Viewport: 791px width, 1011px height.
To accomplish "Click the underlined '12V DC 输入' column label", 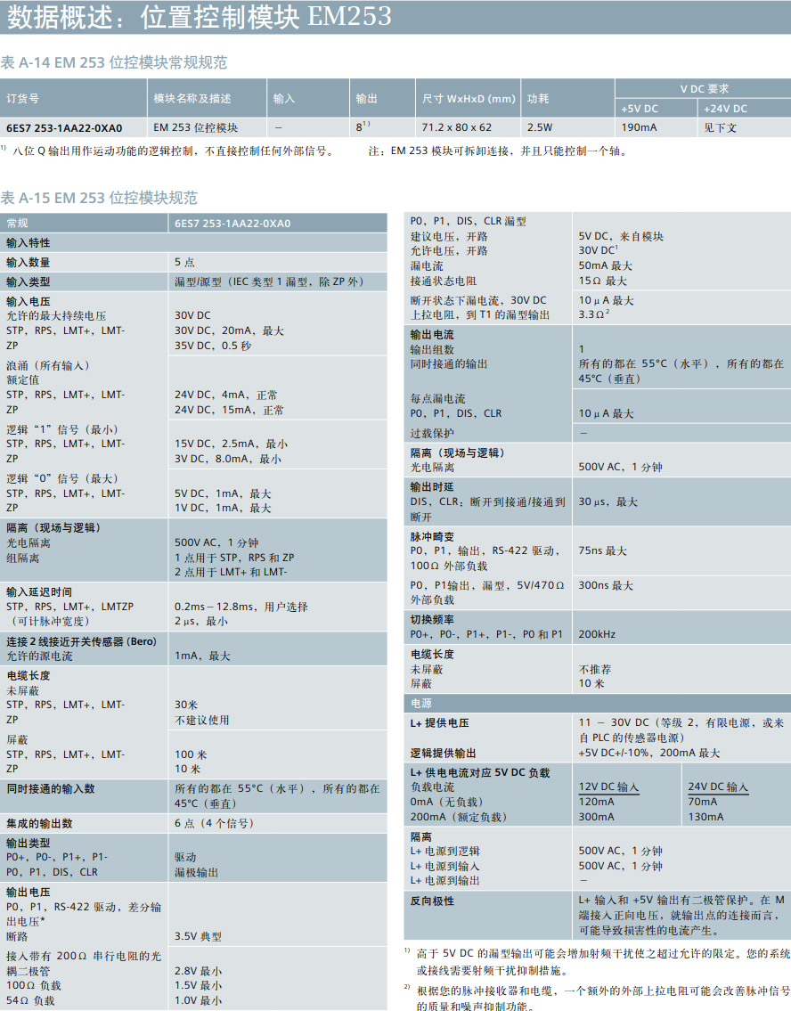I will tap(608, 787).
